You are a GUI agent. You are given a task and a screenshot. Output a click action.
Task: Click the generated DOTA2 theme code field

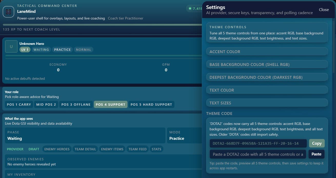click(x=258, y=143)
